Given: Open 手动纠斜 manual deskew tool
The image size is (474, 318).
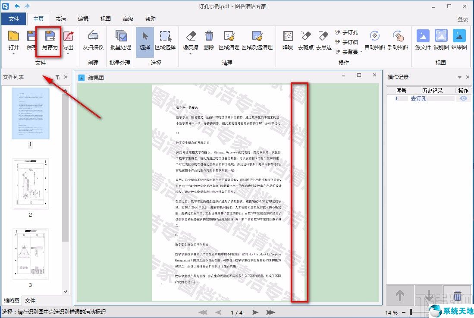Looking at the screenshot, I should pyautogui.click(x=397, y=41).
